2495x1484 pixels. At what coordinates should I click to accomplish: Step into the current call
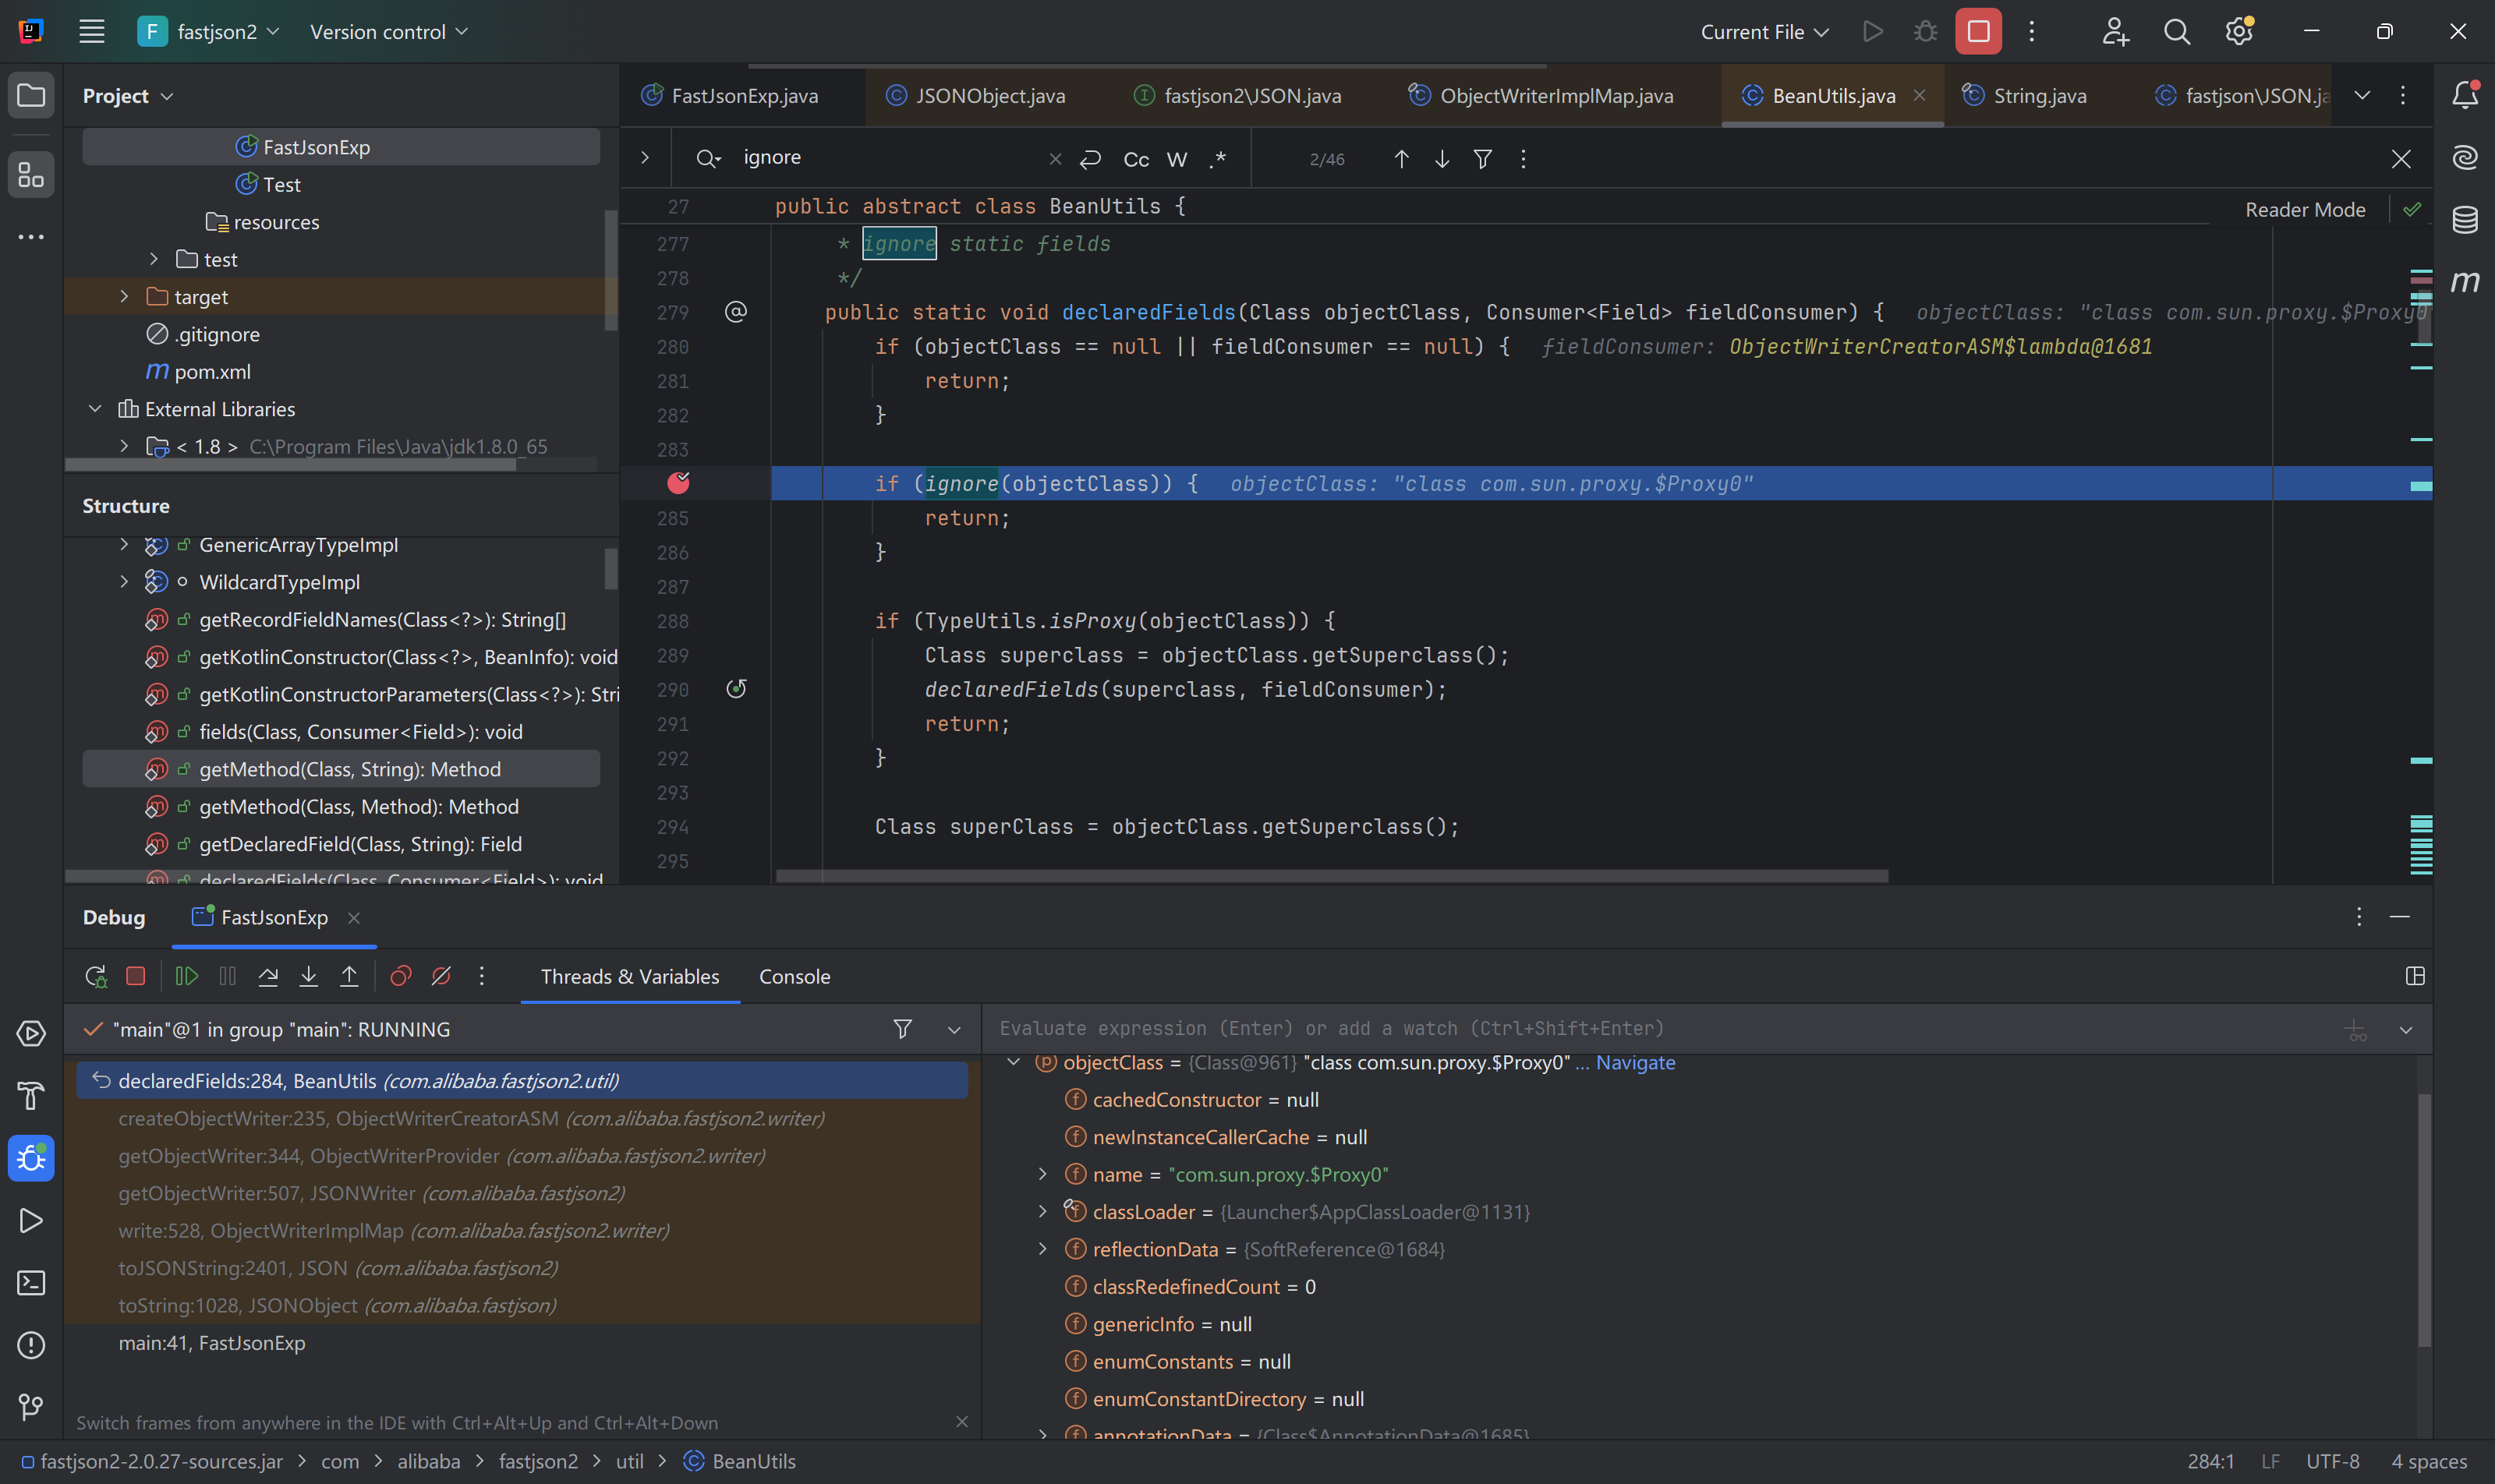(x=309, y=977)
